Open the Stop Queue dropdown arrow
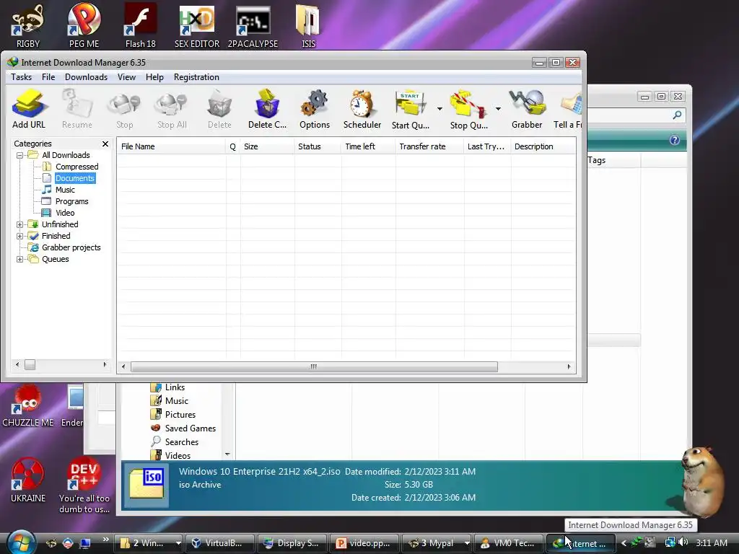 [498, 109]
